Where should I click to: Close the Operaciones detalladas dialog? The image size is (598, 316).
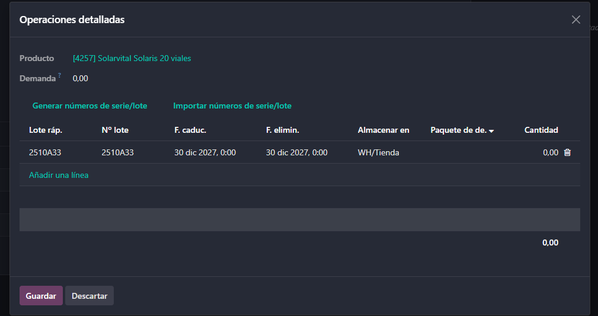coord(575,20)
